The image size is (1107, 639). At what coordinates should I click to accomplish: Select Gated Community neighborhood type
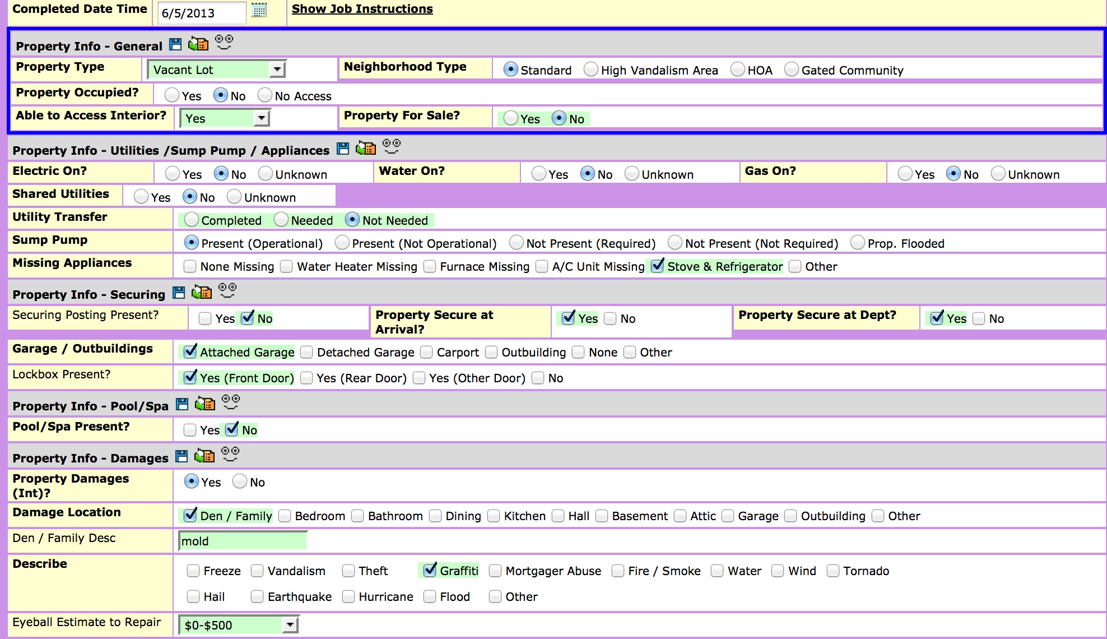click(x=792, y=70)
